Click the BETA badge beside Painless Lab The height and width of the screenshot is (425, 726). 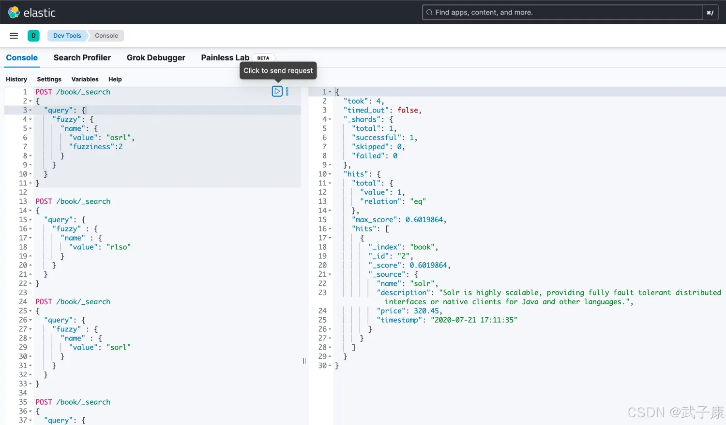[x=263, y=58]
